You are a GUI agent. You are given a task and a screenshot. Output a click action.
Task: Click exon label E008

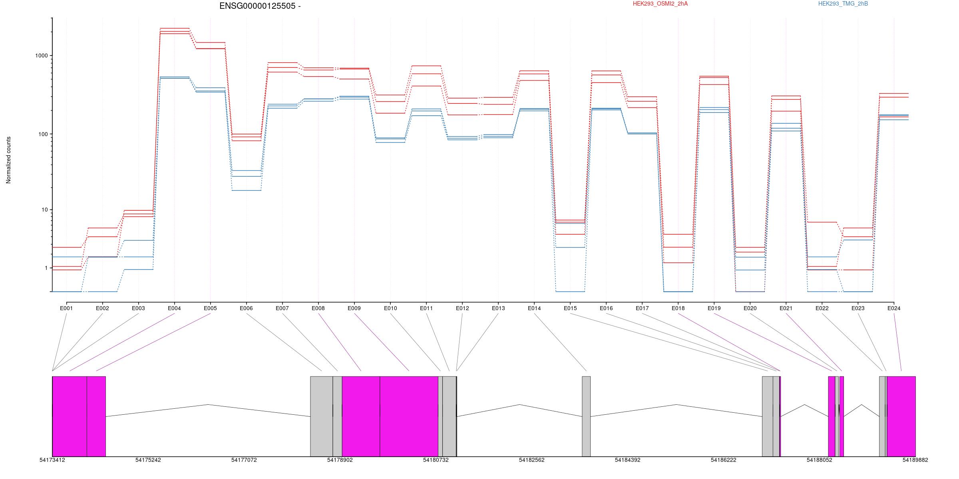pos(318,308)
